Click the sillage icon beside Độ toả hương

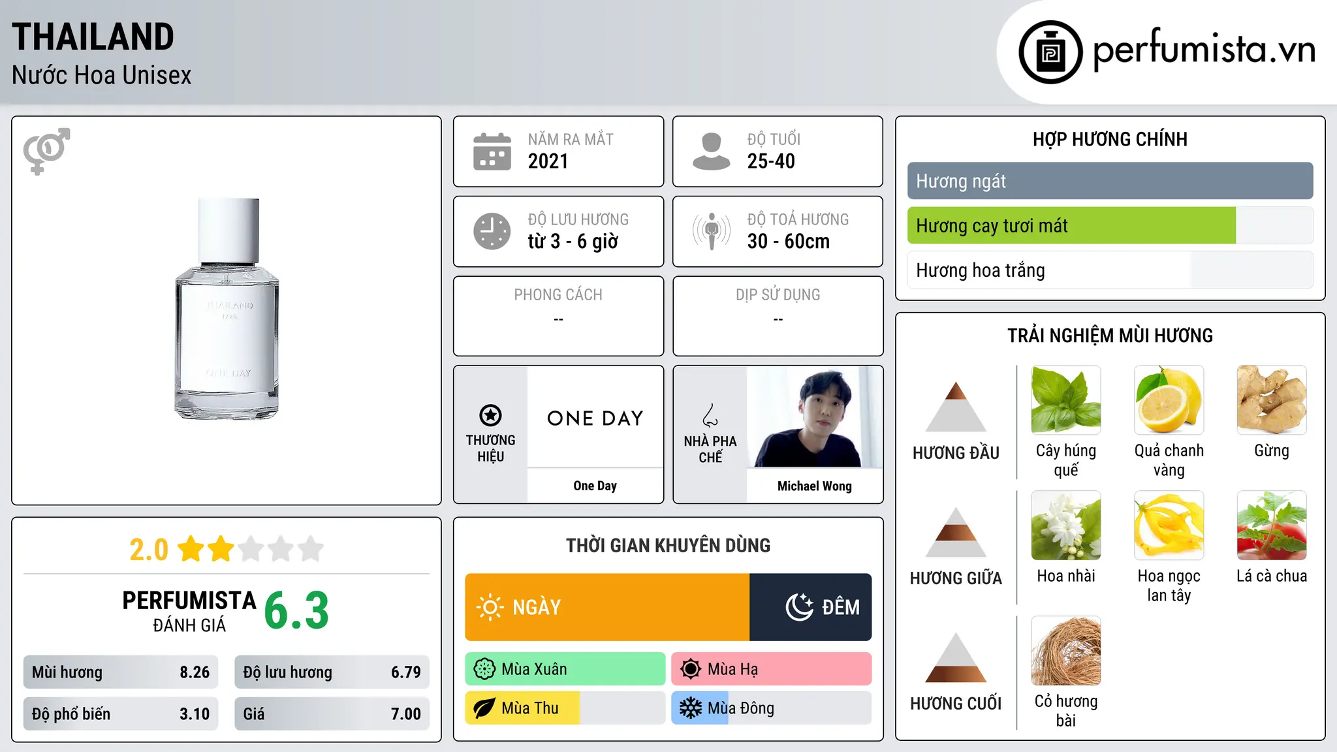click(711, 231)
